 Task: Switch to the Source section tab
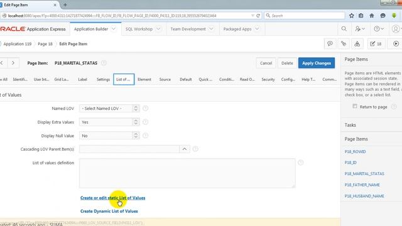(165, 80)
